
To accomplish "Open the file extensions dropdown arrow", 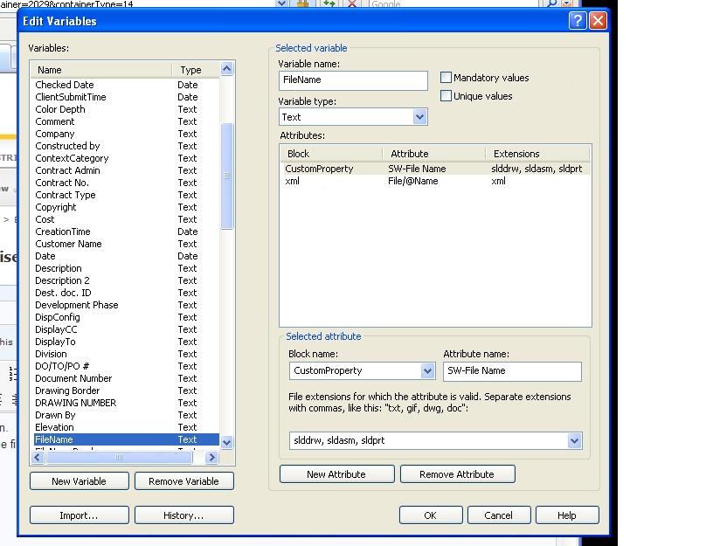I will click(574, 440).
